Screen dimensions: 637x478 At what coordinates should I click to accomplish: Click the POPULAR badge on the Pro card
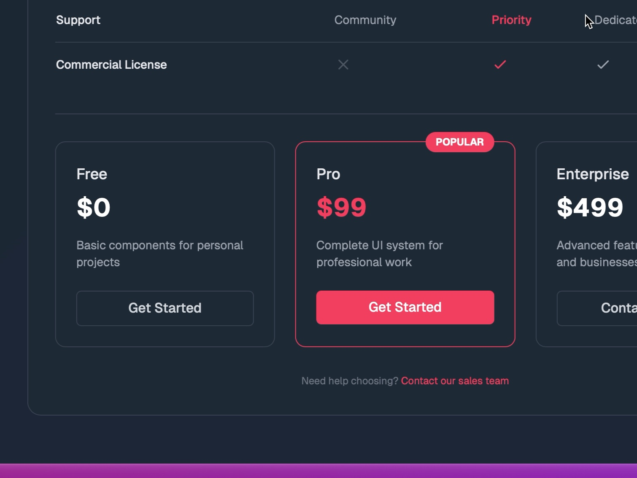point(459,142)
